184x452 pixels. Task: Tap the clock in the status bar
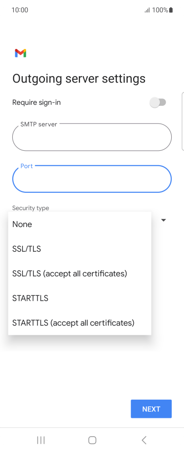tap(20, 10)
